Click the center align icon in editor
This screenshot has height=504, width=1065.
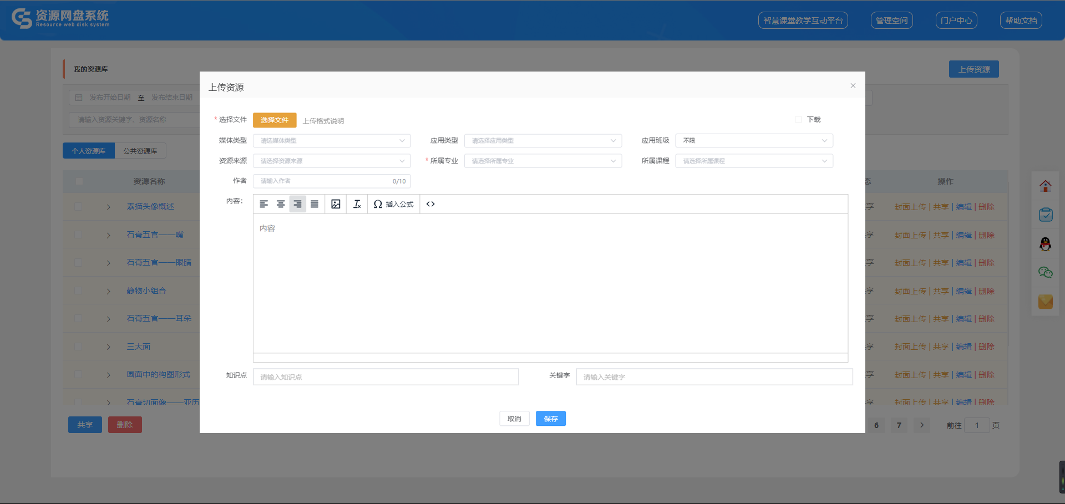pos(281,204)
